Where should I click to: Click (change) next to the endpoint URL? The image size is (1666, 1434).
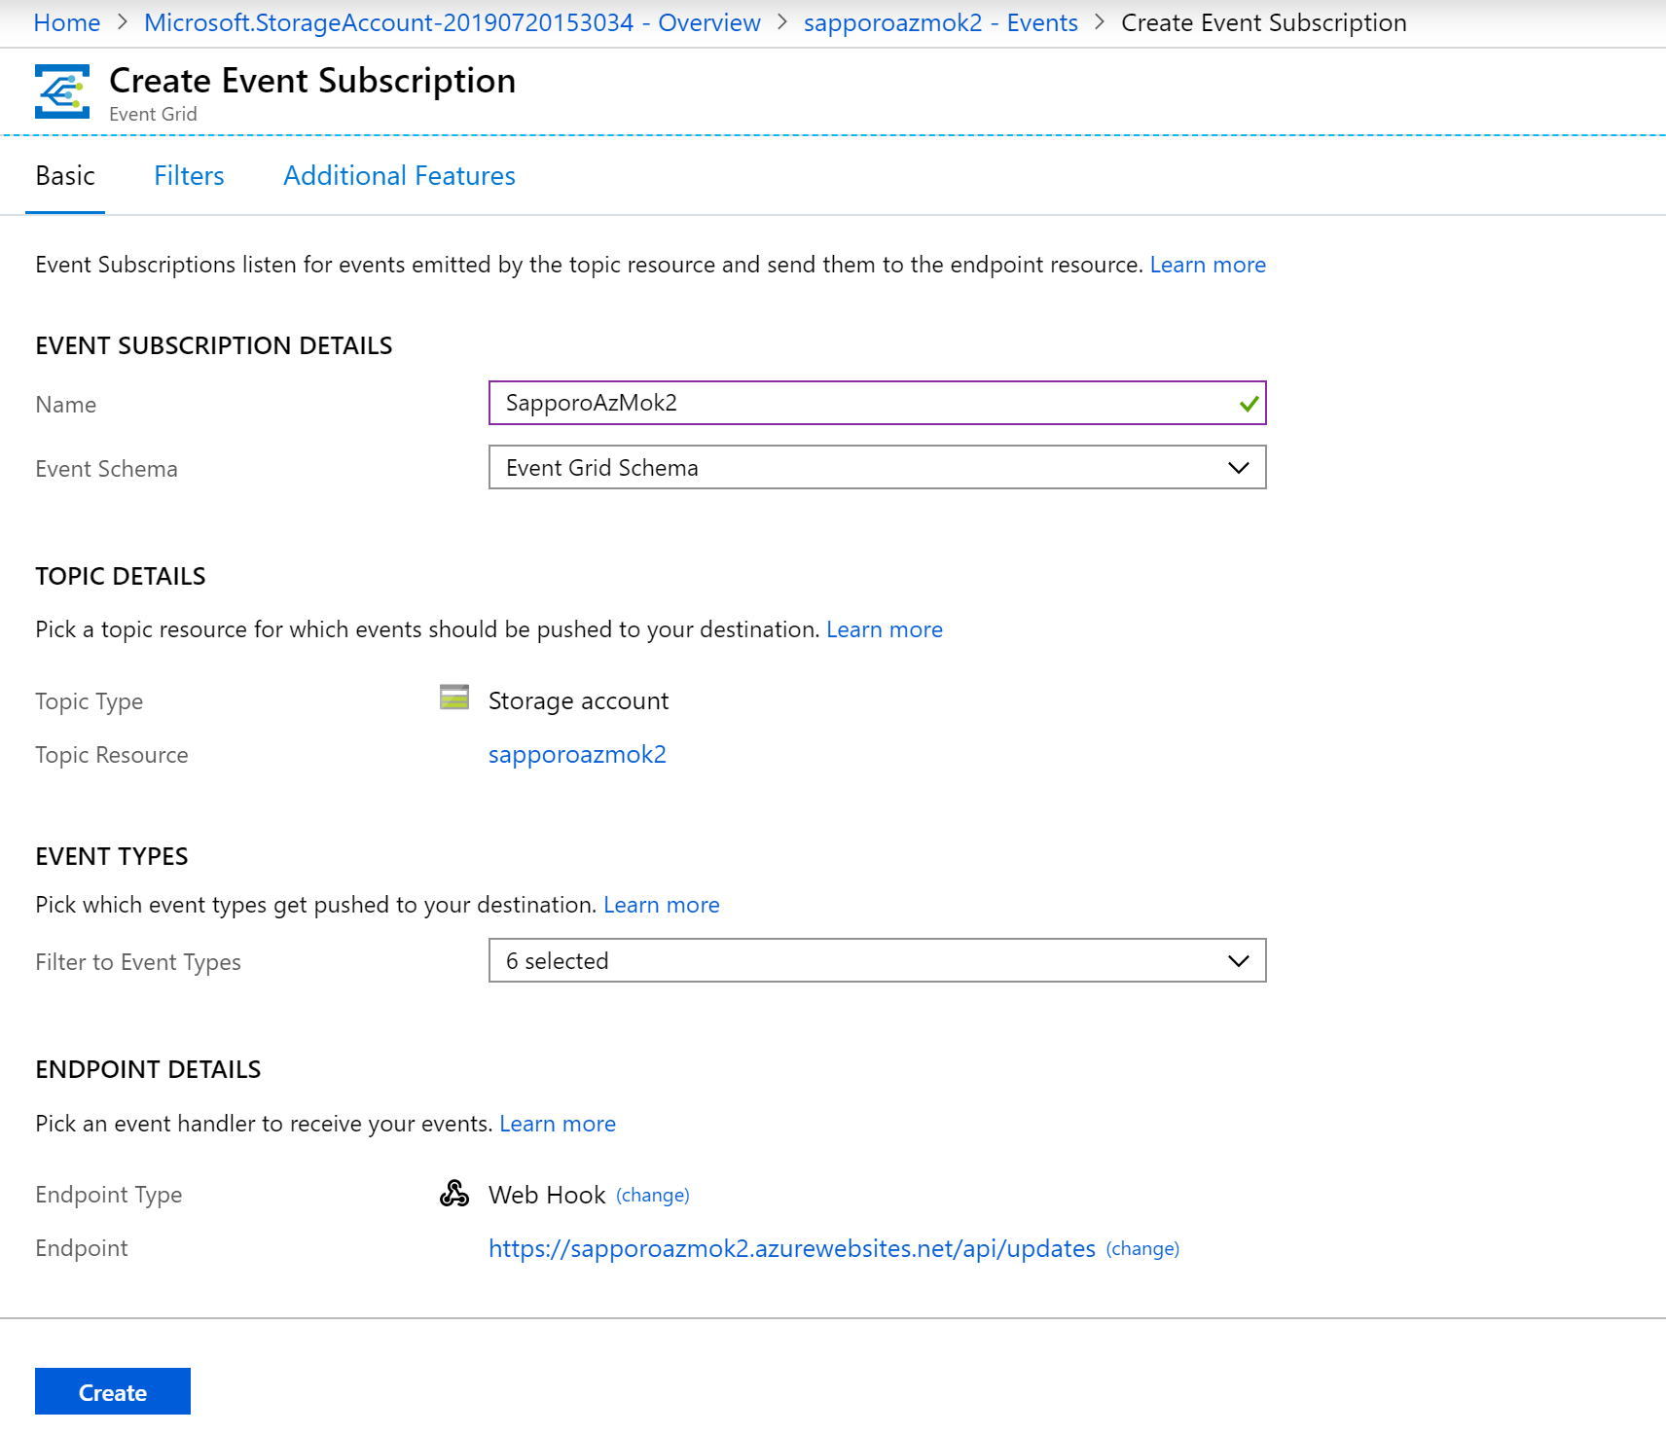coord(1142,1248)
